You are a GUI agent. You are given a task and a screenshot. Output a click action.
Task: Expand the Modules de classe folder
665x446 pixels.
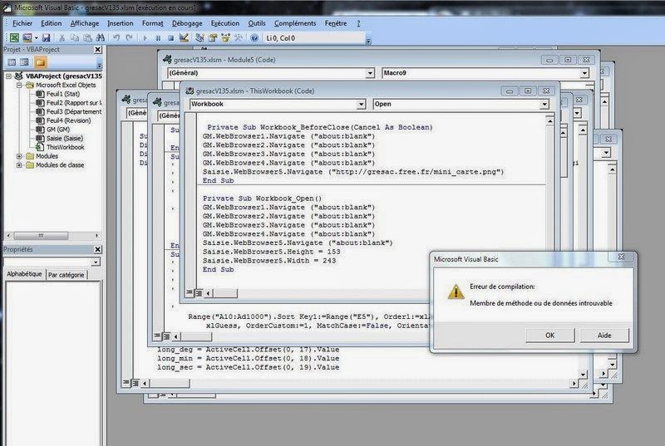coord(19,165)
